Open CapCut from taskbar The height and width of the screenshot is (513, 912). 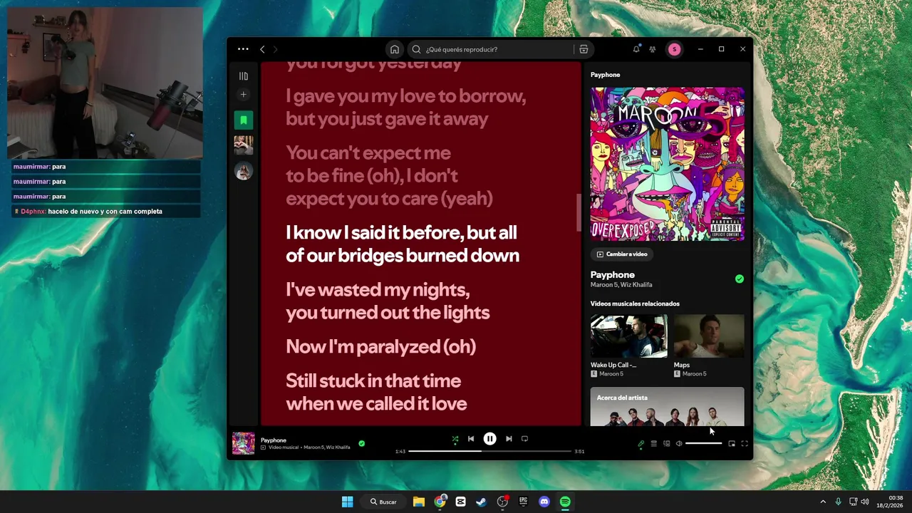tap(460, 502)
